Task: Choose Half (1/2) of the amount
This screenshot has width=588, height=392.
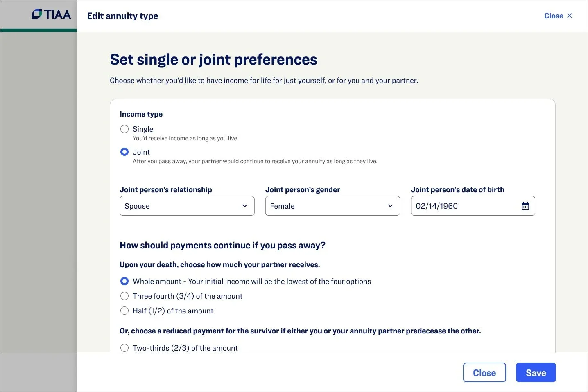Action: click(x=124, y=311)
